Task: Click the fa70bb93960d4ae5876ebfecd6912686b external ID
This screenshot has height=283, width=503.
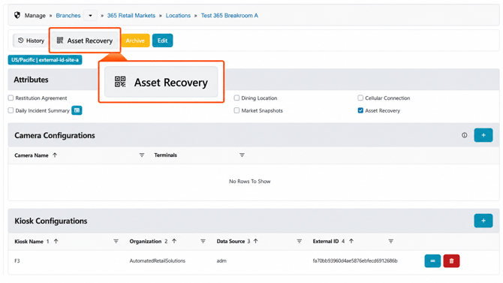Action: click(x=355, y=261)
